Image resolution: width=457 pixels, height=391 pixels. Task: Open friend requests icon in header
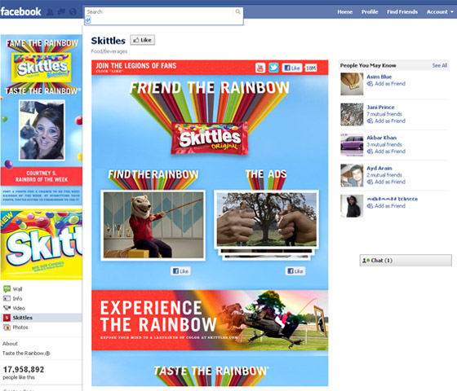pos(50,12)
